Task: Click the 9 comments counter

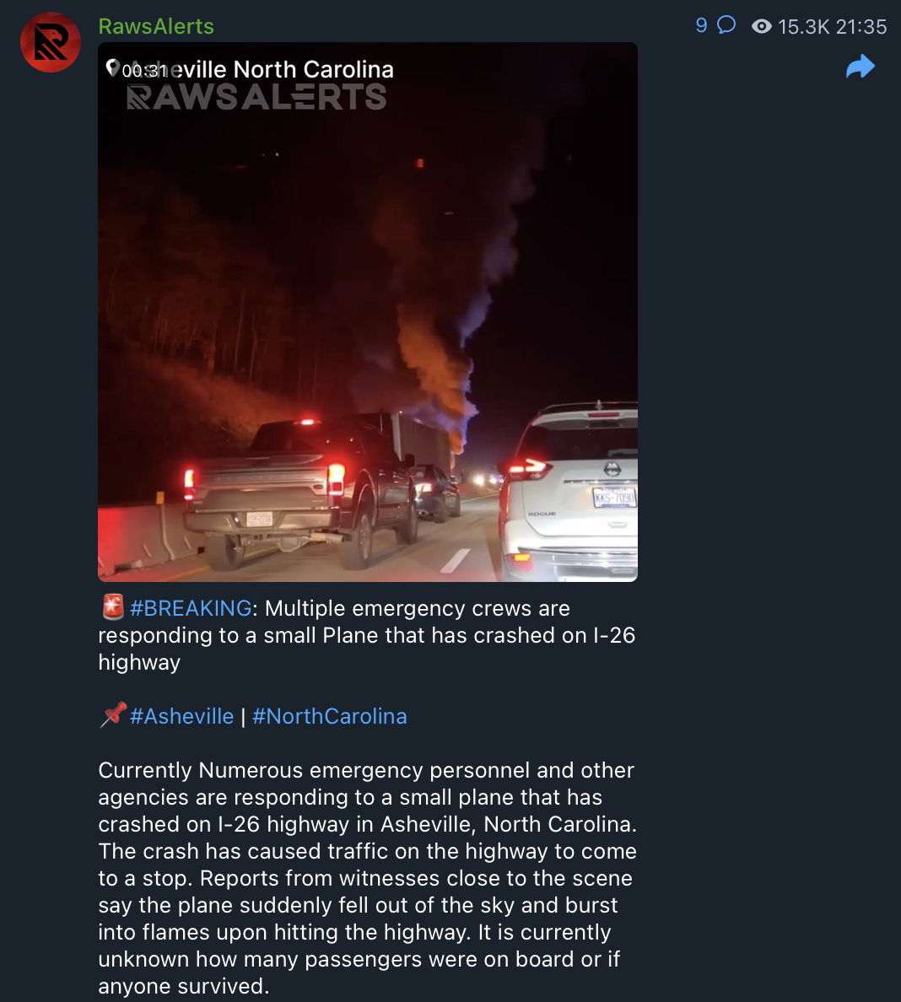Action: (701, 25)
